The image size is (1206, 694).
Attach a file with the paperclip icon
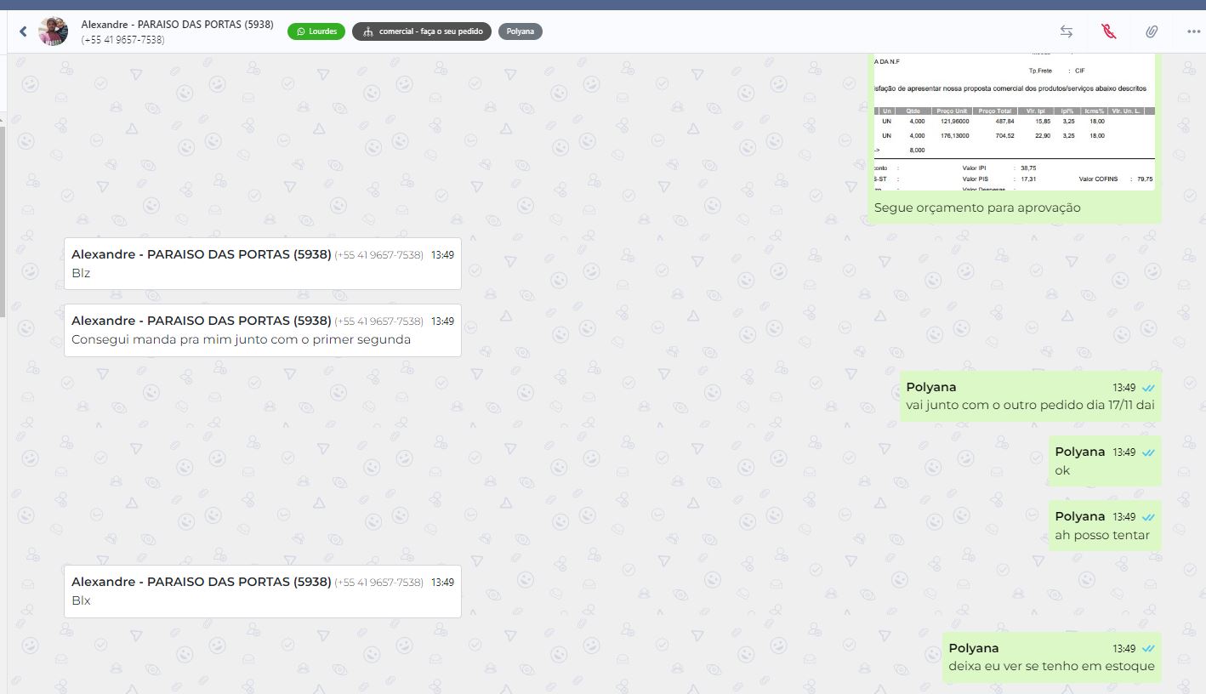click(x=1151, y=31)
